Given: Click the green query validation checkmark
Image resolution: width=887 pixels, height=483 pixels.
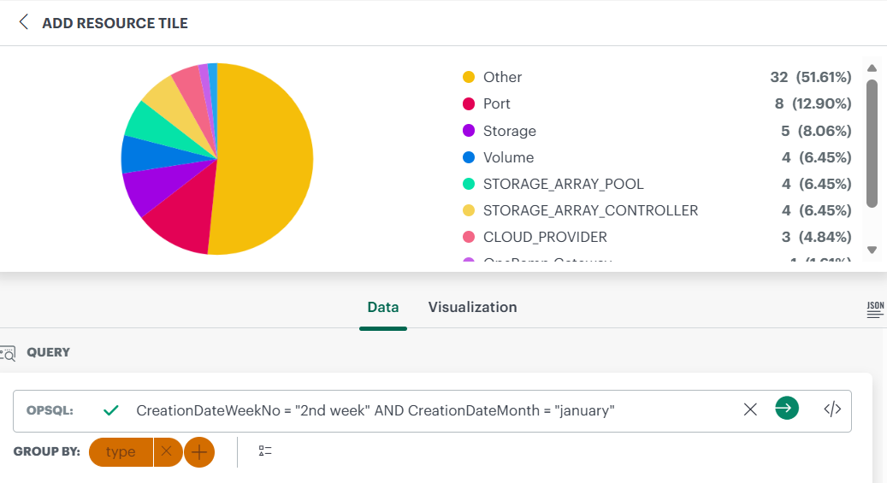Looking at the screenshot, I should (x=111, y=410).
